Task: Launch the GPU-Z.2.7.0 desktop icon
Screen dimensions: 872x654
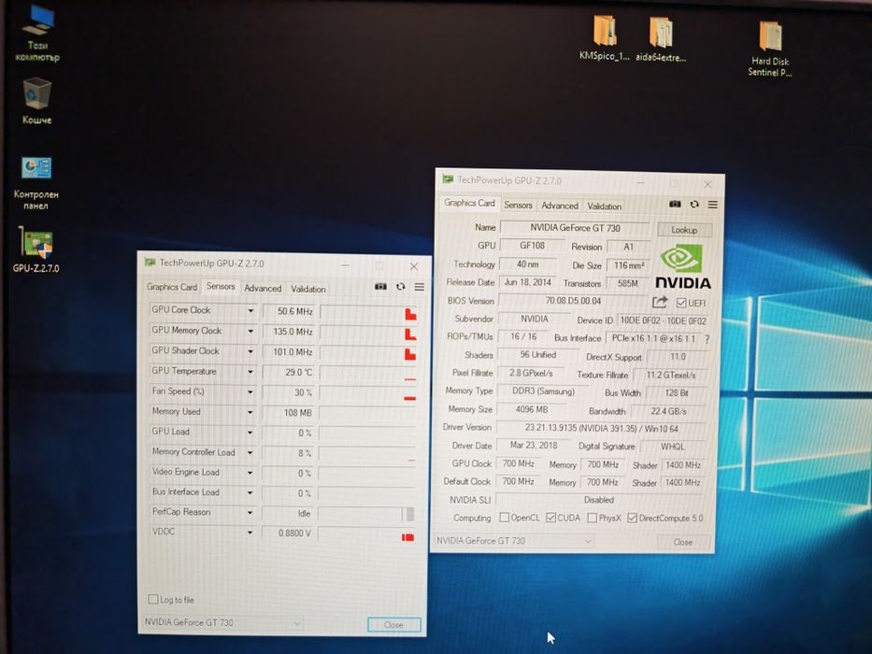Action: [x=36, y=250]
